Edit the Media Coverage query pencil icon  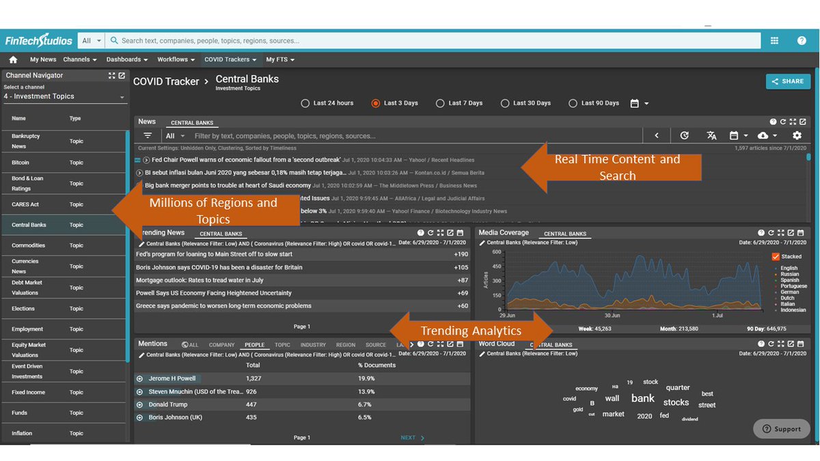482,242
